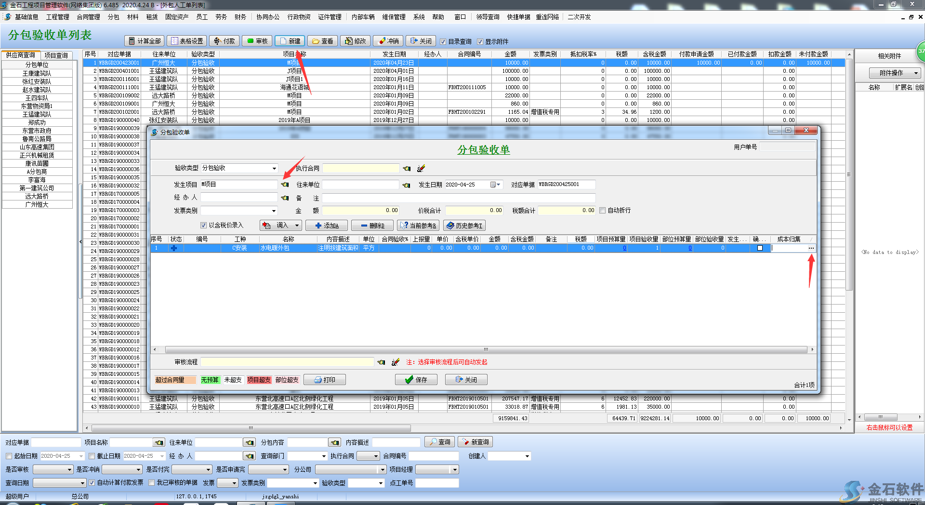Click ellipsis button in 成本归集 cell
Viewport: 925px width, 505px height.
click(811, 248)
